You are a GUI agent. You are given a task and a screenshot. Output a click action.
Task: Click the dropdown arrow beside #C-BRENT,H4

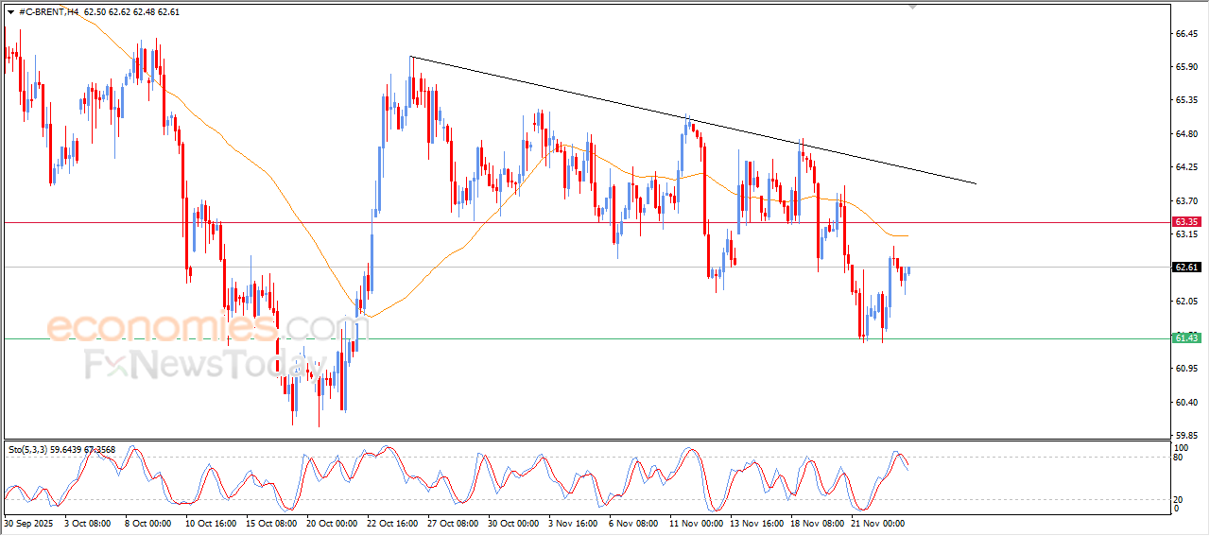point(10,12)
